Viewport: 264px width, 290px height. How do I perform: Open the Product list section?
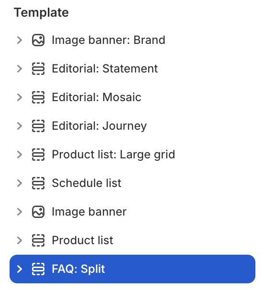[132, 240]
